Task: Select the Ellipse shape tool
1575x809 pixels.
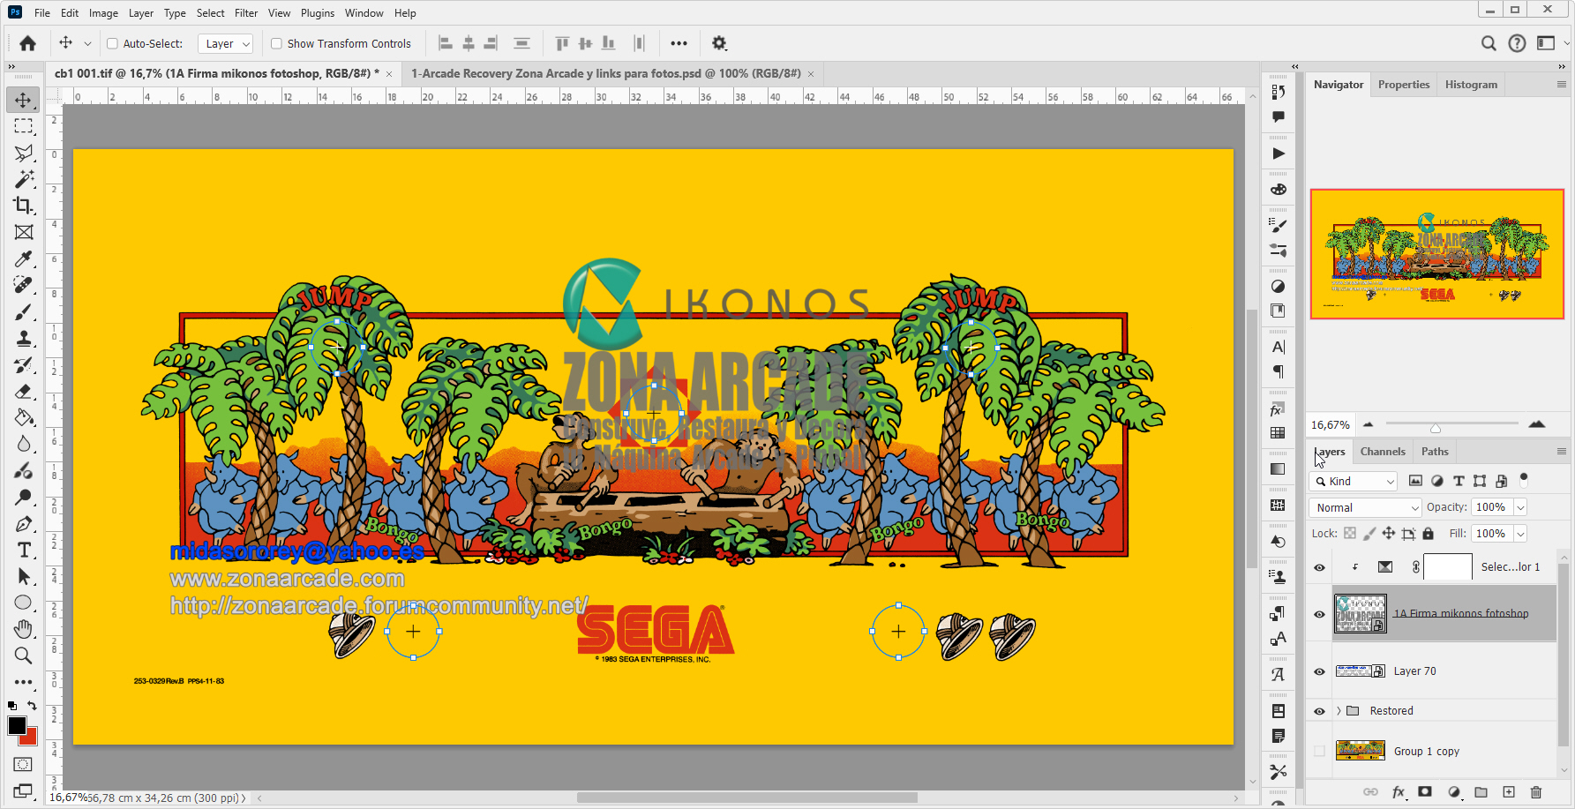Action: 24,603
